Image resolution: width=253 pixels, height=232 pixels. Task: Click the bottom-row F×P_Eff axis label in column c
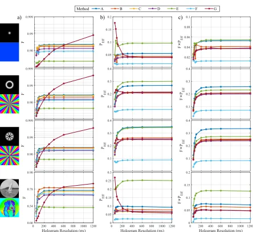[x=181, y=197]
